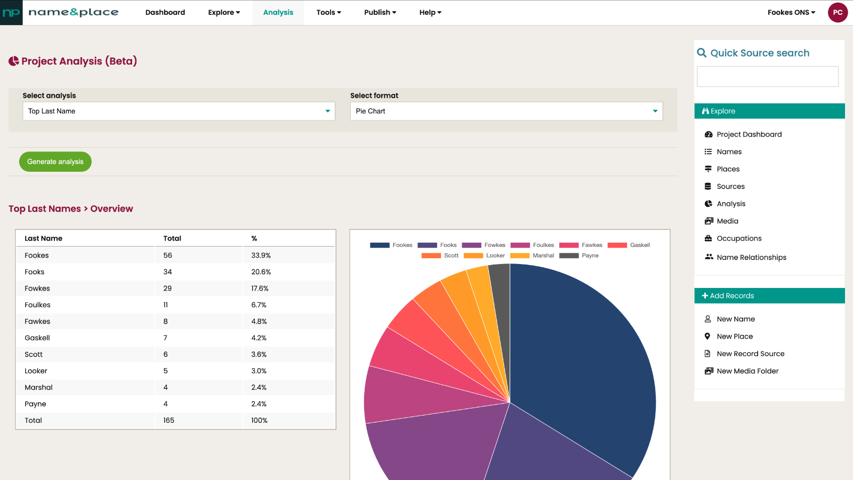853x480 pixels.
Task: Click the Quick Source search input field
Action: [768, 76]
